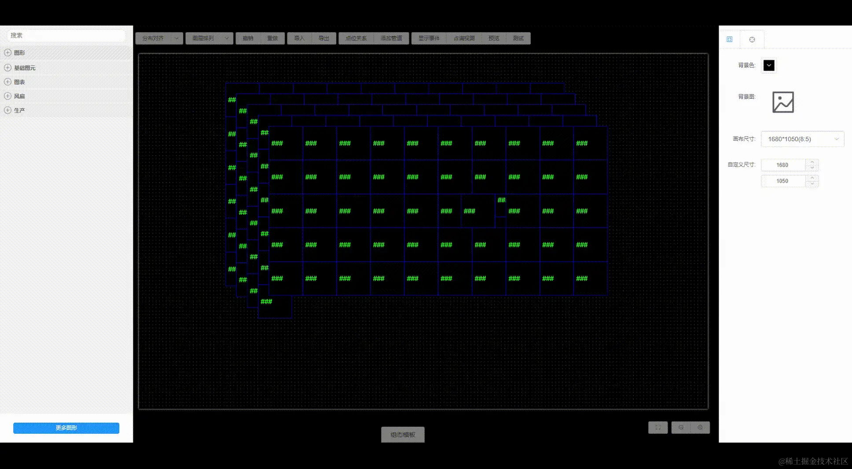The image size is (852, 469).
Task: Click the zoom in icon at bottom right
Action: [701, 427]
